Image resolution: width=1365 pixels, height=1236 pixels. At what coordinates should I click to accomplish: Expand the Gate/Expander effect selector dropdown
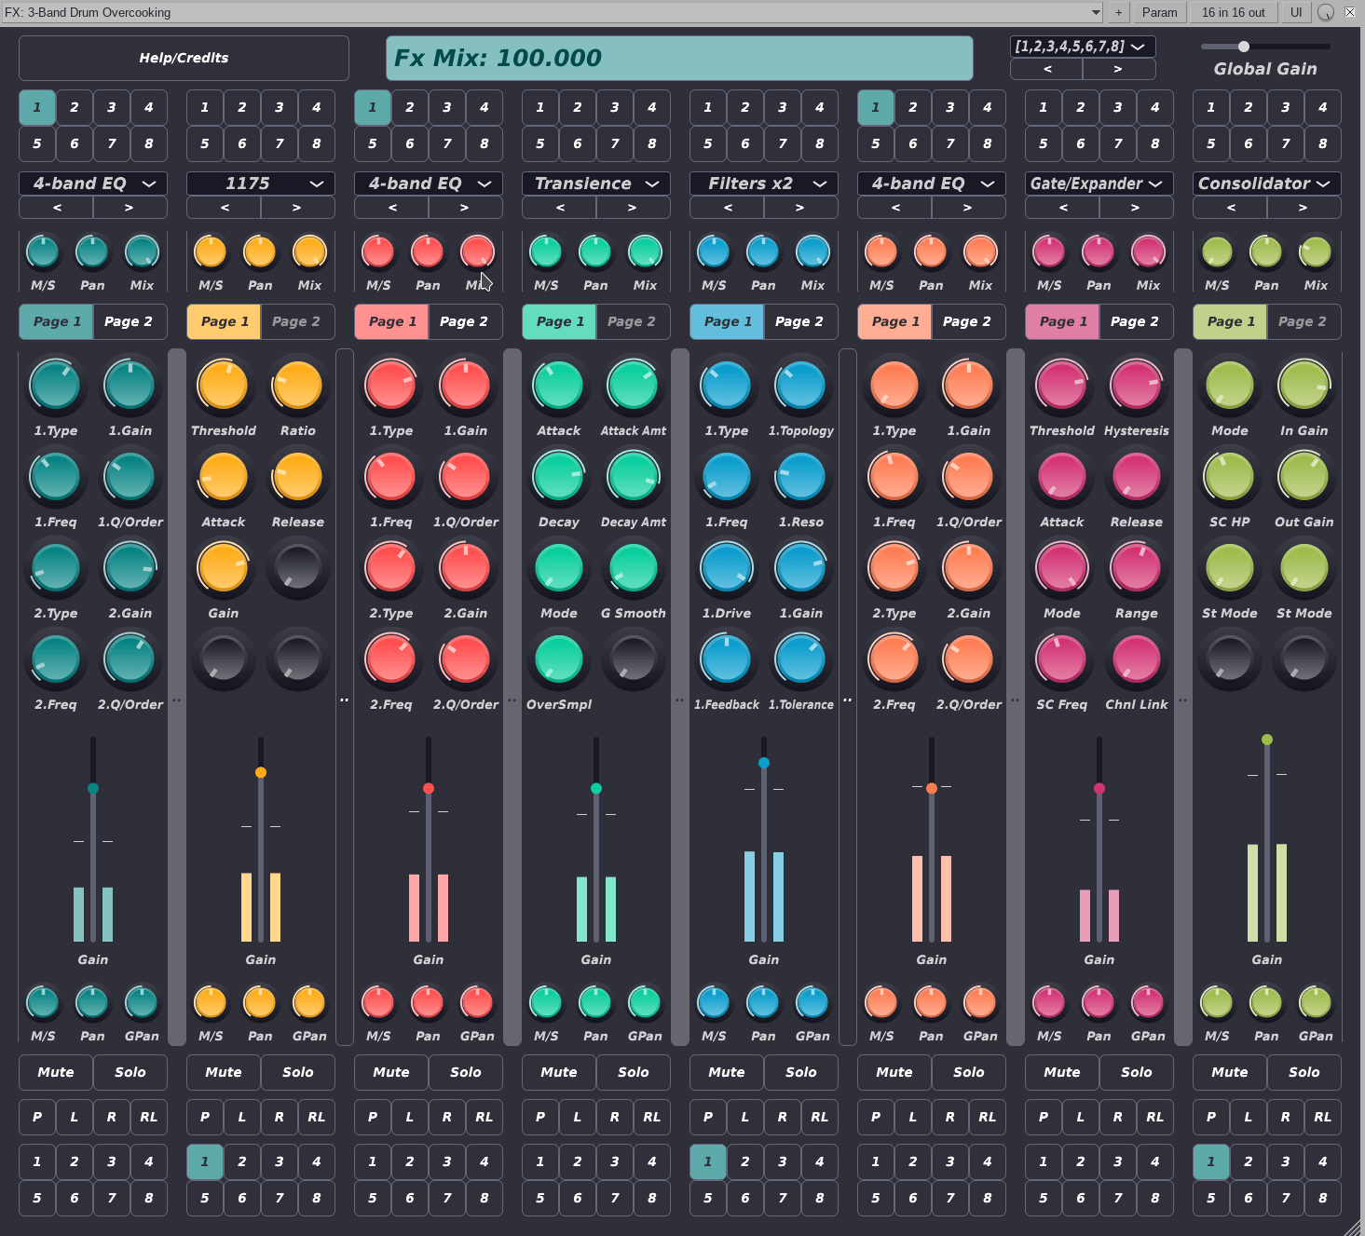[1099, 183]
